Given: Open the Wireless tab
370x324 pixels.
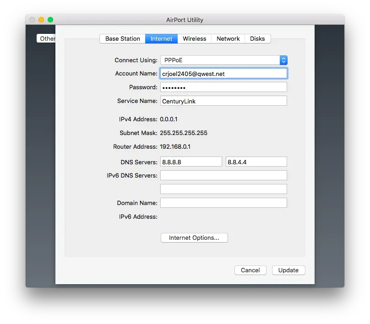Looking at the screenshot, I should [194, 38].
